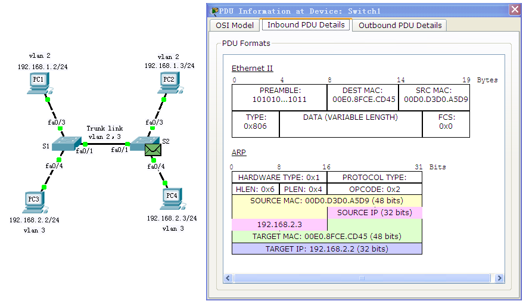Click the horizontal scrollbar right arrow
The width and height of the screenshot is (526, 304).
tap(500, 278)
